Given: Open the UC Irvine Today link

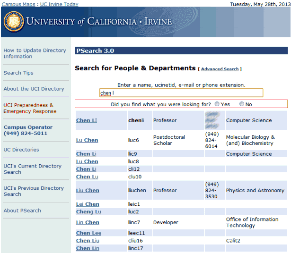Looking at the screenshot, I should click(x=59, y=4).
